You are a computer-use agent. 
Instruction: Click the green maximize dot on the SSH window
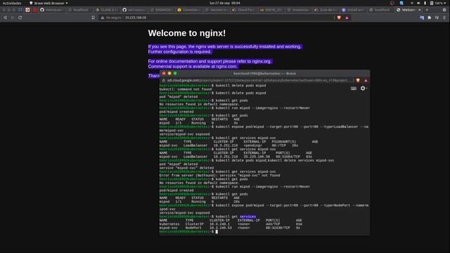click(175, 73)
